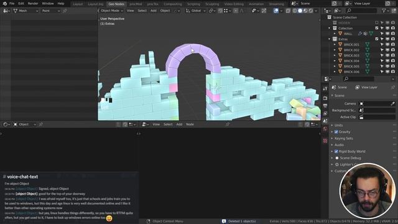Click the new view layer icon
The height and width of the screenshot is (224, 398).
(x=387, y=4)
